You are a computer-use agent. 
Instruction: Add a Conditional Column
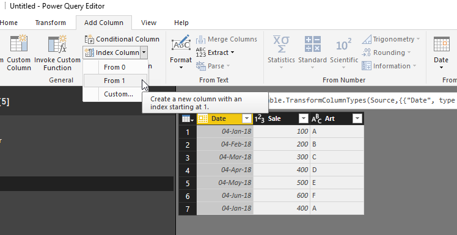122,39
